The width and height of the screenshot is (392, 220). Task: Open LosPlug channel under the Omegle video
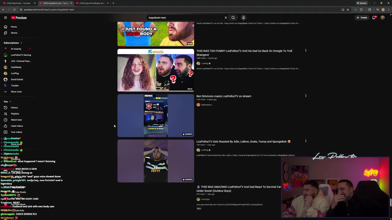205,63
